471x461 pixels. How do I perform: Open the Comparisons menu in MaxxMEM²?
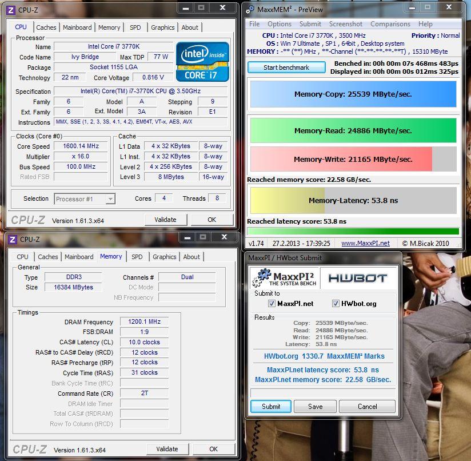(390, 24)
